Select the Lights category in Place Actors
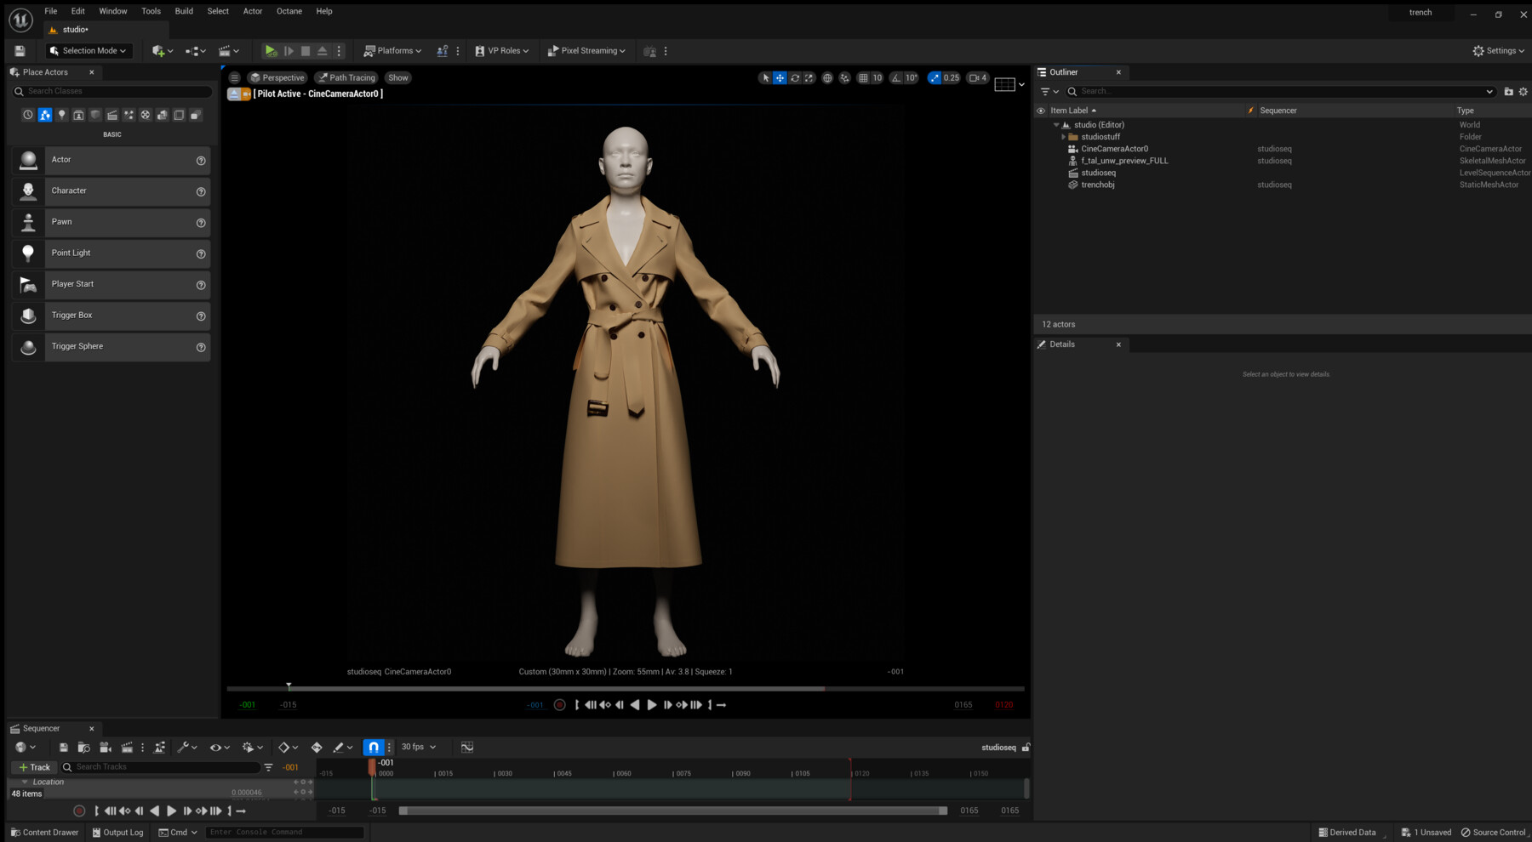 click(61, 115)
